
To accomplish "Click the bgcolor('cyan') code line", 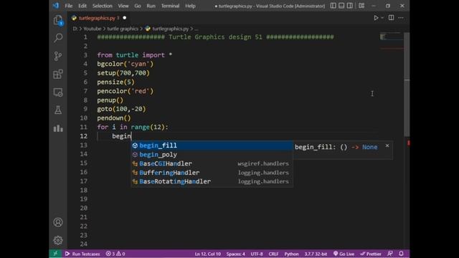I will click(x=125, y=64).
